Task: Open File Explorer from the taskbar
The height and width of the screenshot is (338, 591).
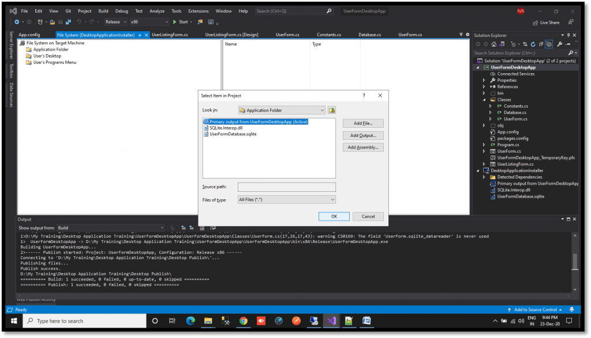Action: (208, 321)
